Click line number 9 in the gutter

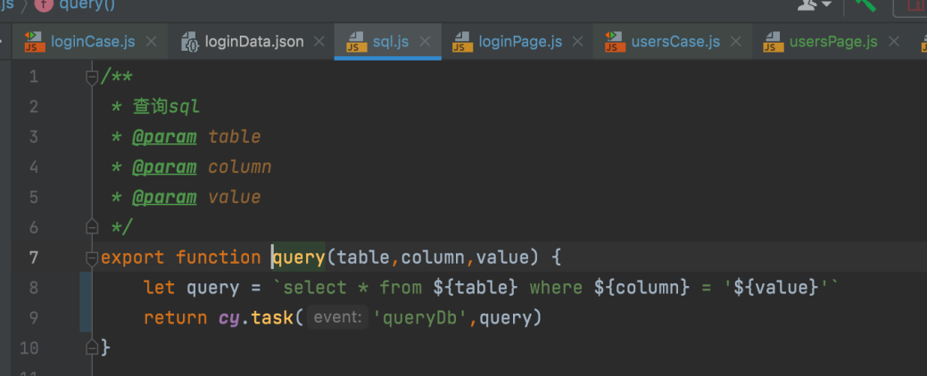coord(34,317)
